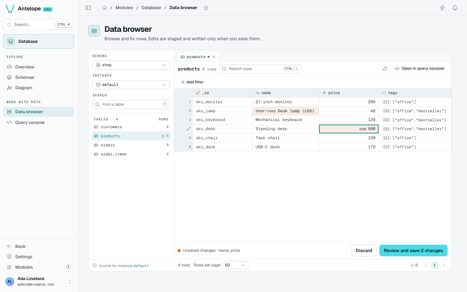
Task: Toggle the sidebar panel icon
Action: [88, 8]
